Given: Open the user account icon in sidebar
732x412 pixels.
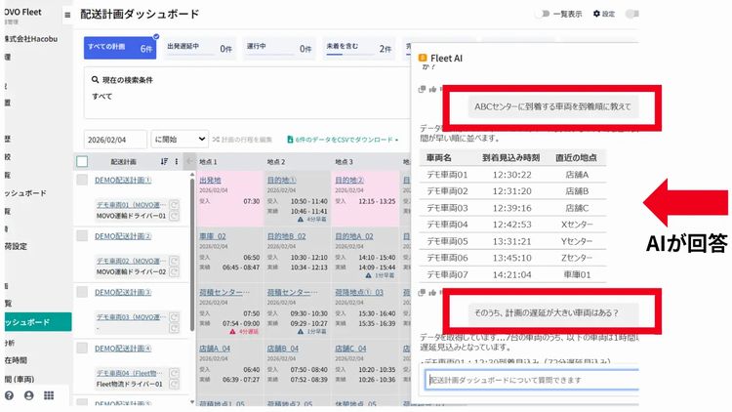Looking at the screenshot, I should pos(28,395).
